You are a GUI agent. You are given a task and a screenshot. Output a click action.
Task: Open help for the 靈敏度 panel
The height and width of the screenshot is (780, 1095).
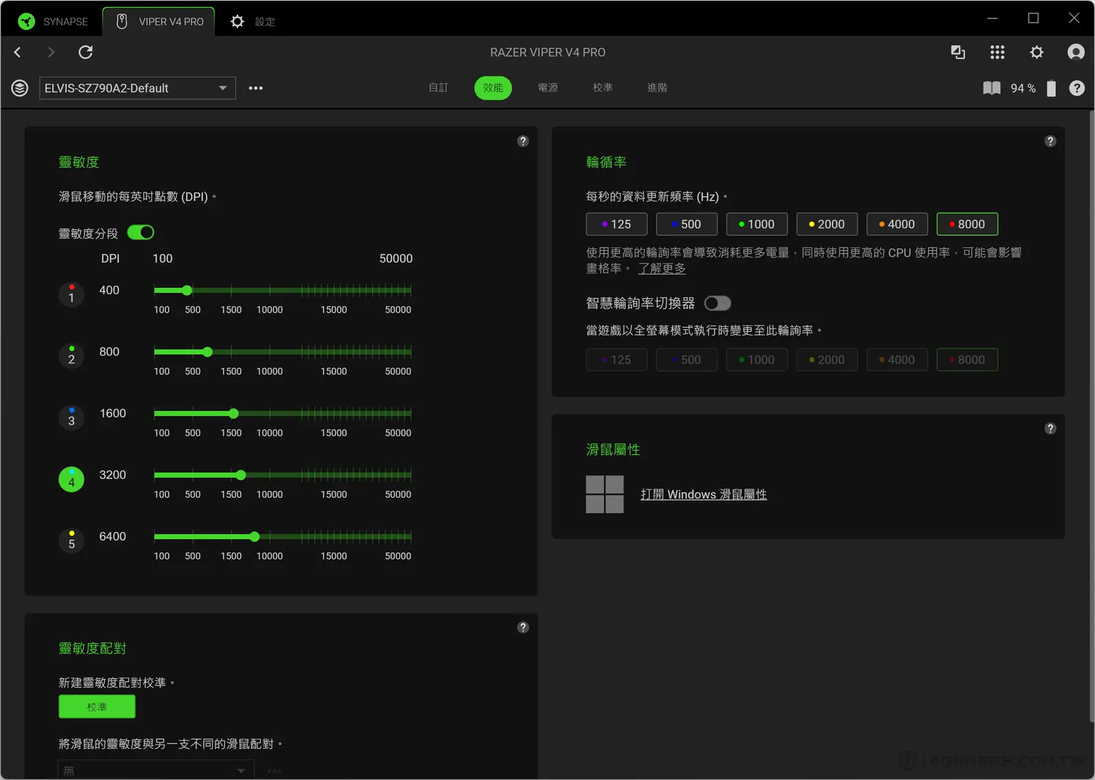click(523, 141)
